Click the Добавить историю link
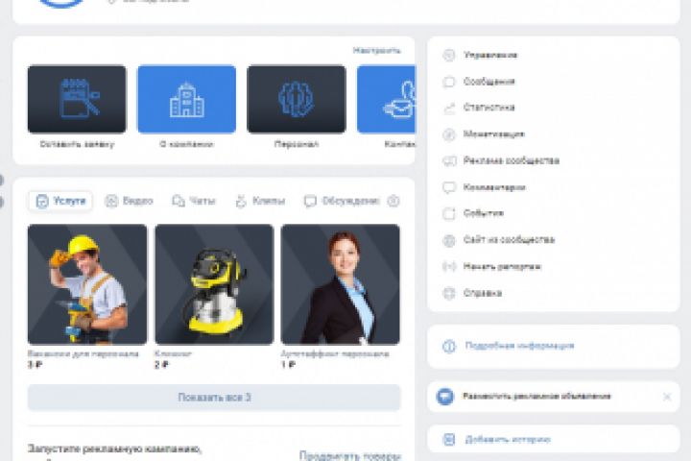 (508, 439)
